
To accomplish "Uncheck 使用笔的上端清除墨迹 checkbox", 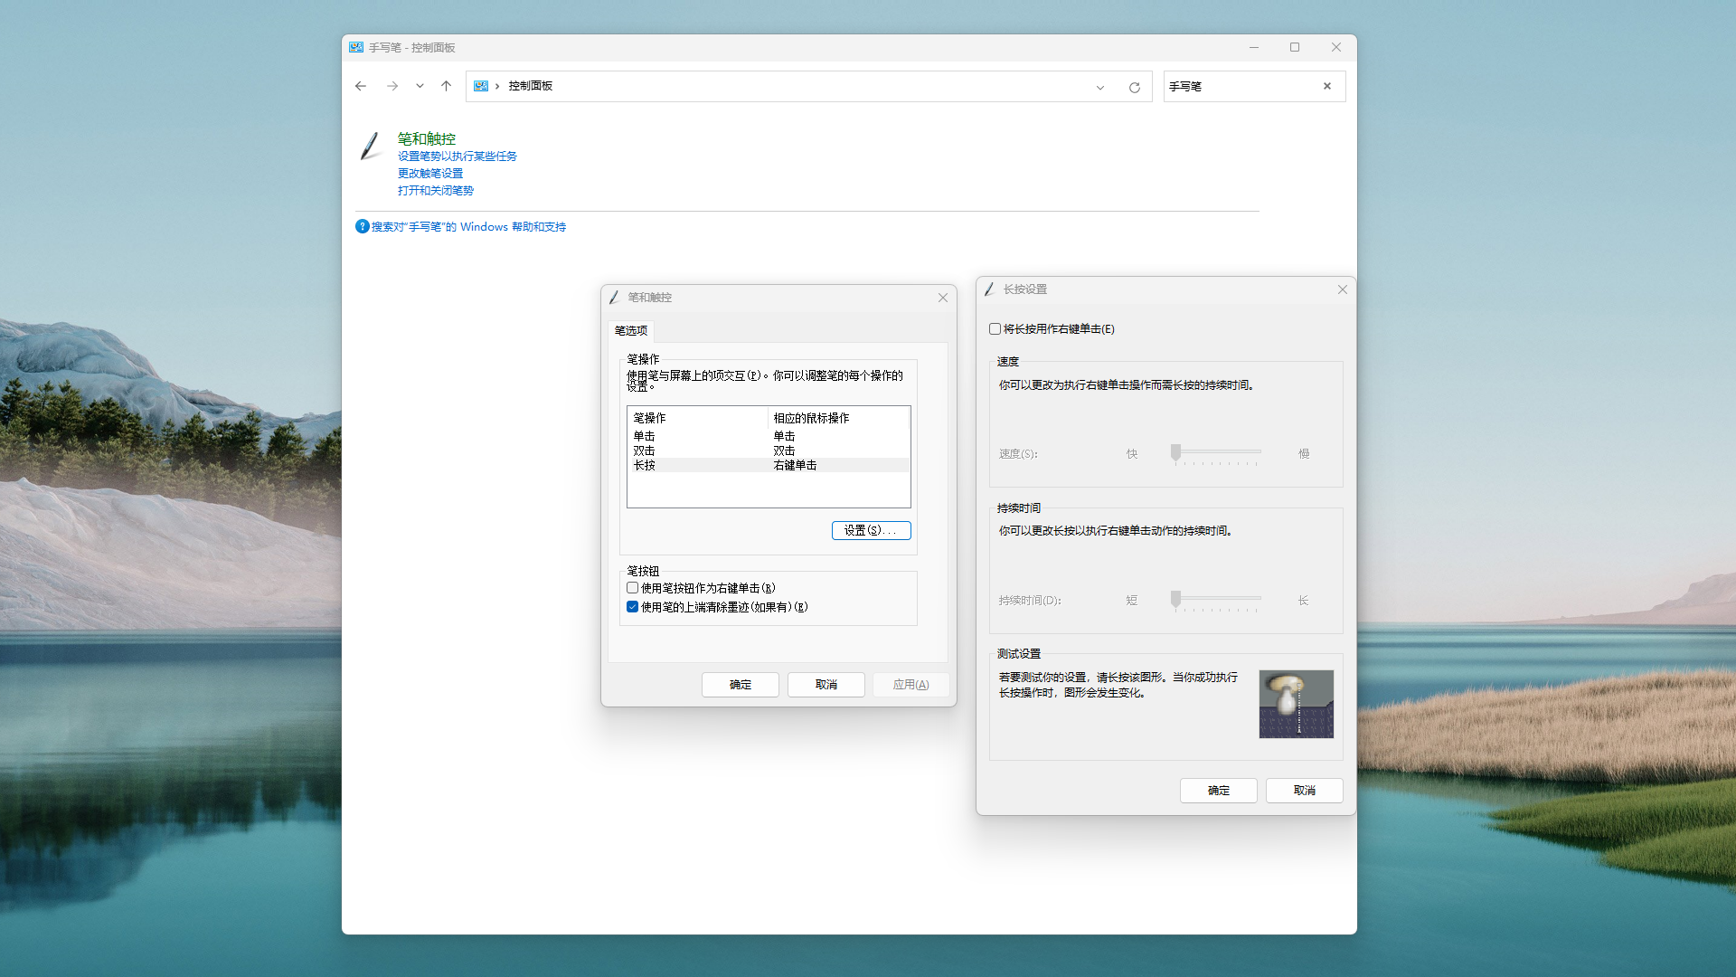I will pyautogui.click(x=633, y=607).
